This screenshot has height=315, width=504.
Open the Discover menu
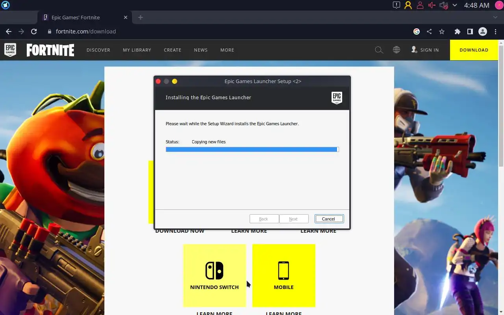point(98,50)
